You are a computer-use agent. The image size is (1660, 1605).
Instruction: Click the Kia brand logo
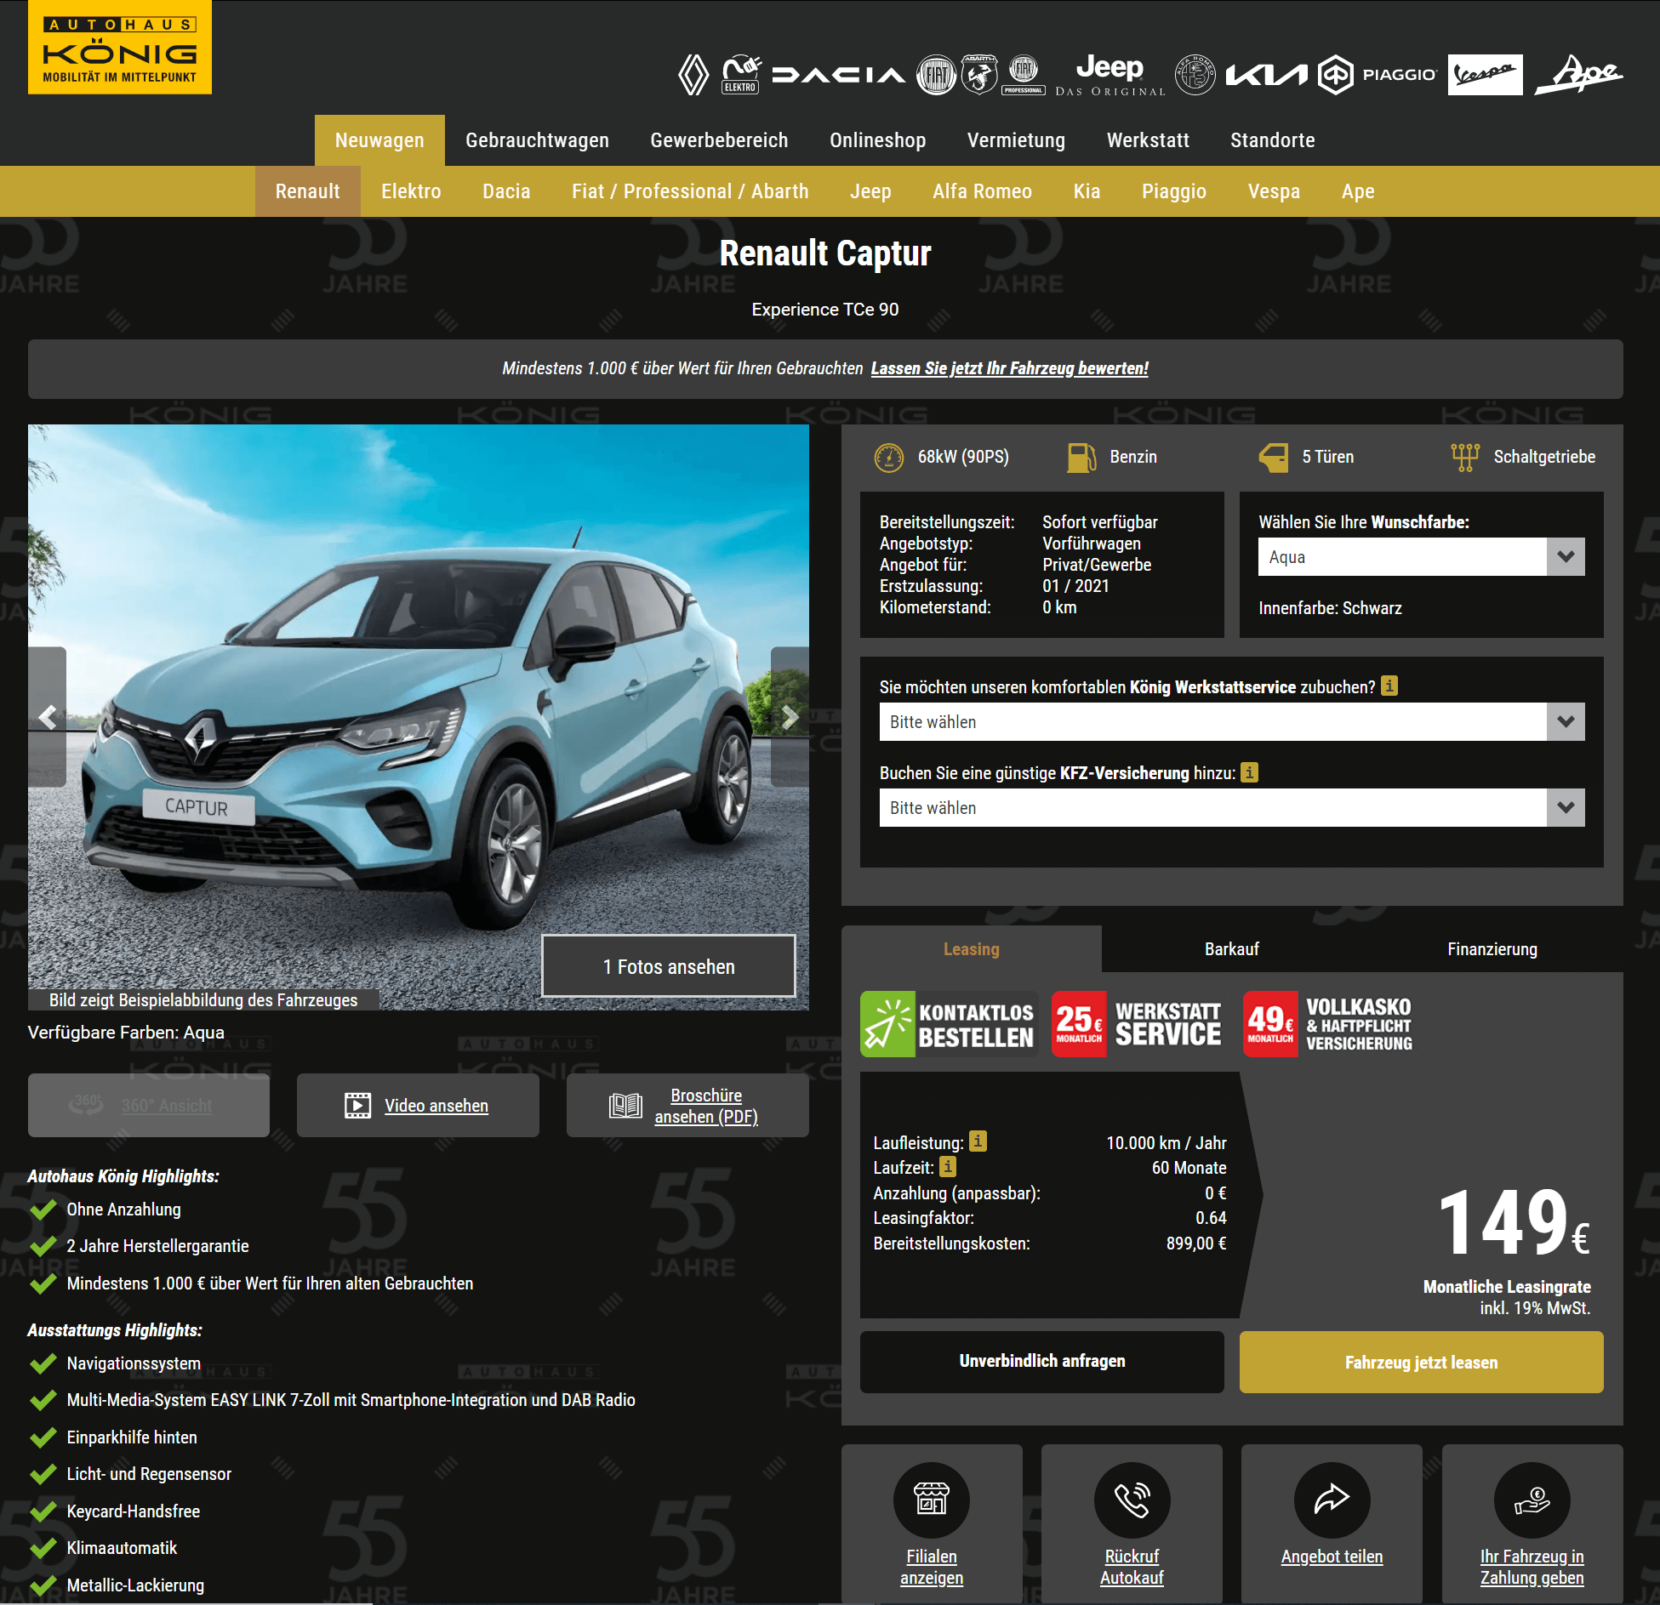[1266, 75]
